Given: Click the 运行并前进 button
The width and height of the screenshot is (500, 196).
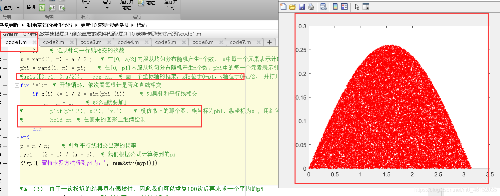Looking at the screenshot, I should (126, 5).
